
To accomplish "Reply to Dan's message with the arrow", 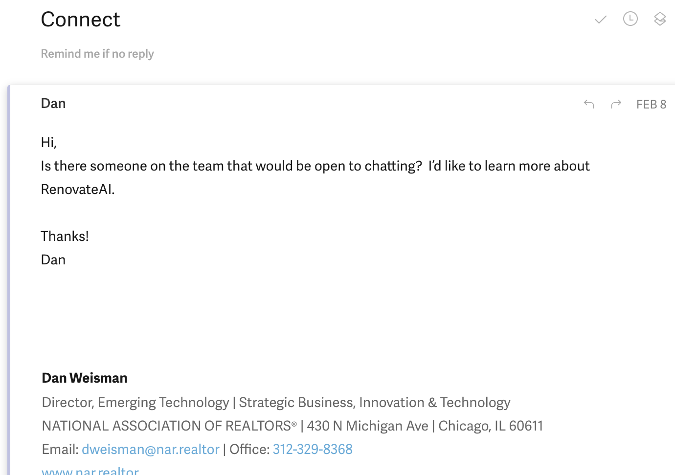I will pos(589,104).
